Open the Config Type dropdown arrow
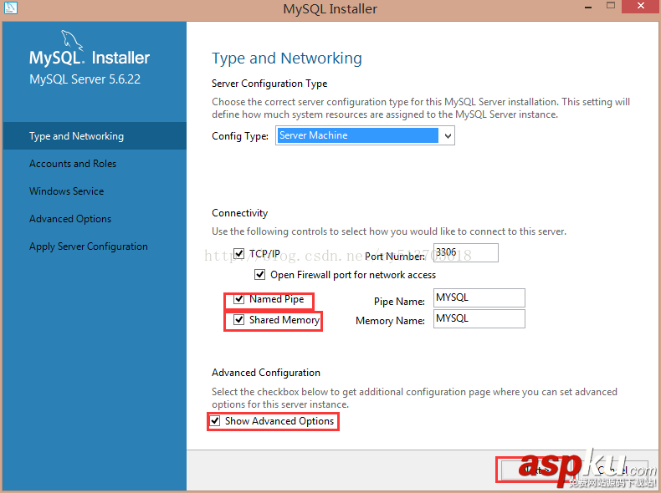This screenshot has width=661, height=493. [448, 135]
